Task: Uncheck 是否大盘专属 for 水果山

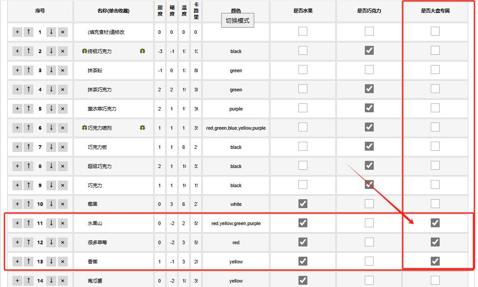Action: (435, 223)
